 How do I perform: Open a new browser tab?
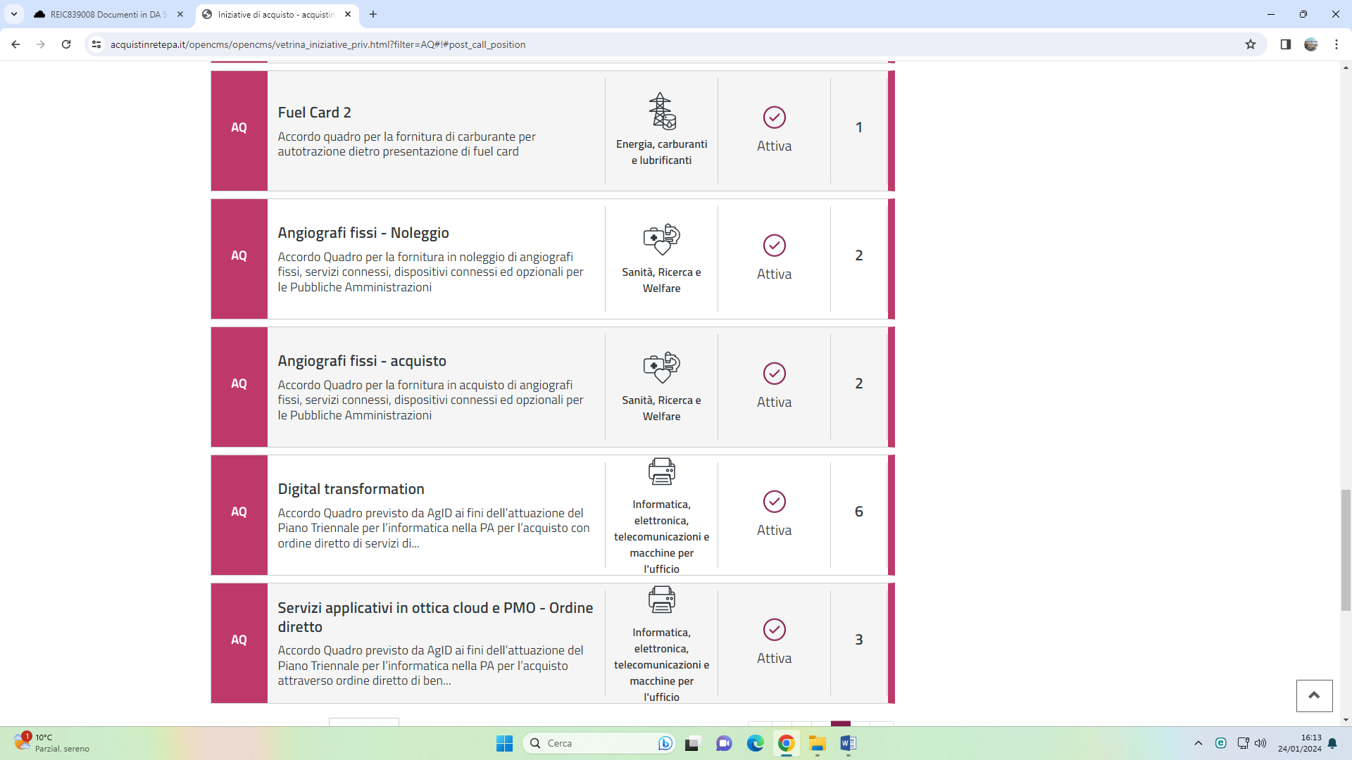click(373, 14)
